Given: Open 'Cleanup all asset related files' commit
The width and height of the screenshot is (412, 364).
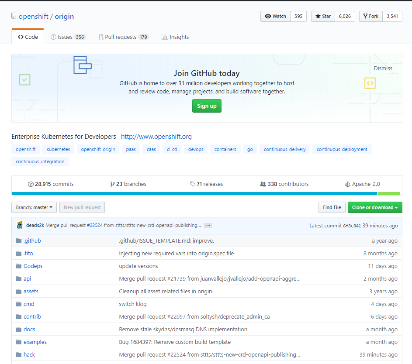Looking at the screenshot, I should click(x=166, y=291).
